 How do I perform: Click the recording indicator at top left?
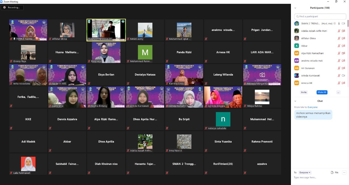pos(12,8)
